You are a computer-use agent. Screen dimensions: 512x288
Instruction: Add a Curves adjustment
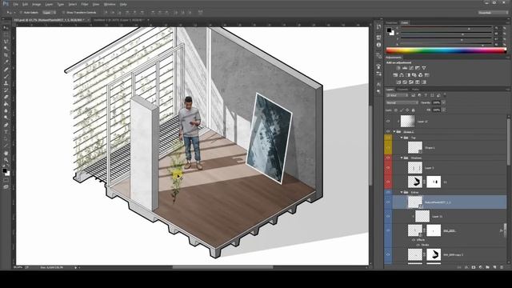411,68
